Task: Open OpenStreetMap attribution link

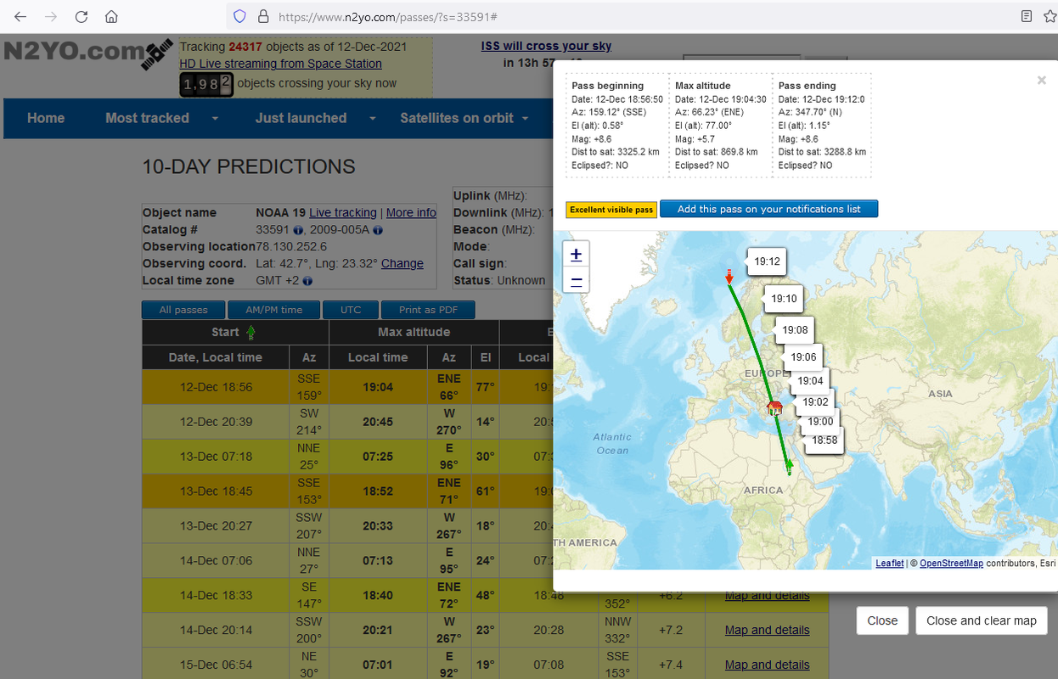Action: pyautogui.click(x=951, y=563)
